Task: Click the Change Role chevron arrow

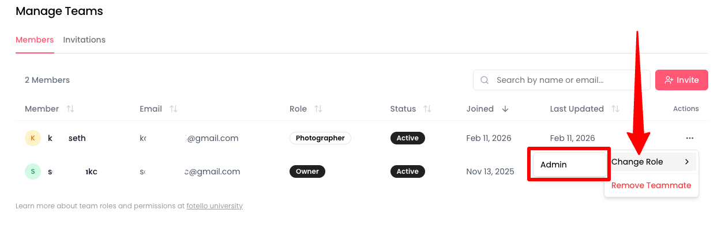Action: point(687,162)
